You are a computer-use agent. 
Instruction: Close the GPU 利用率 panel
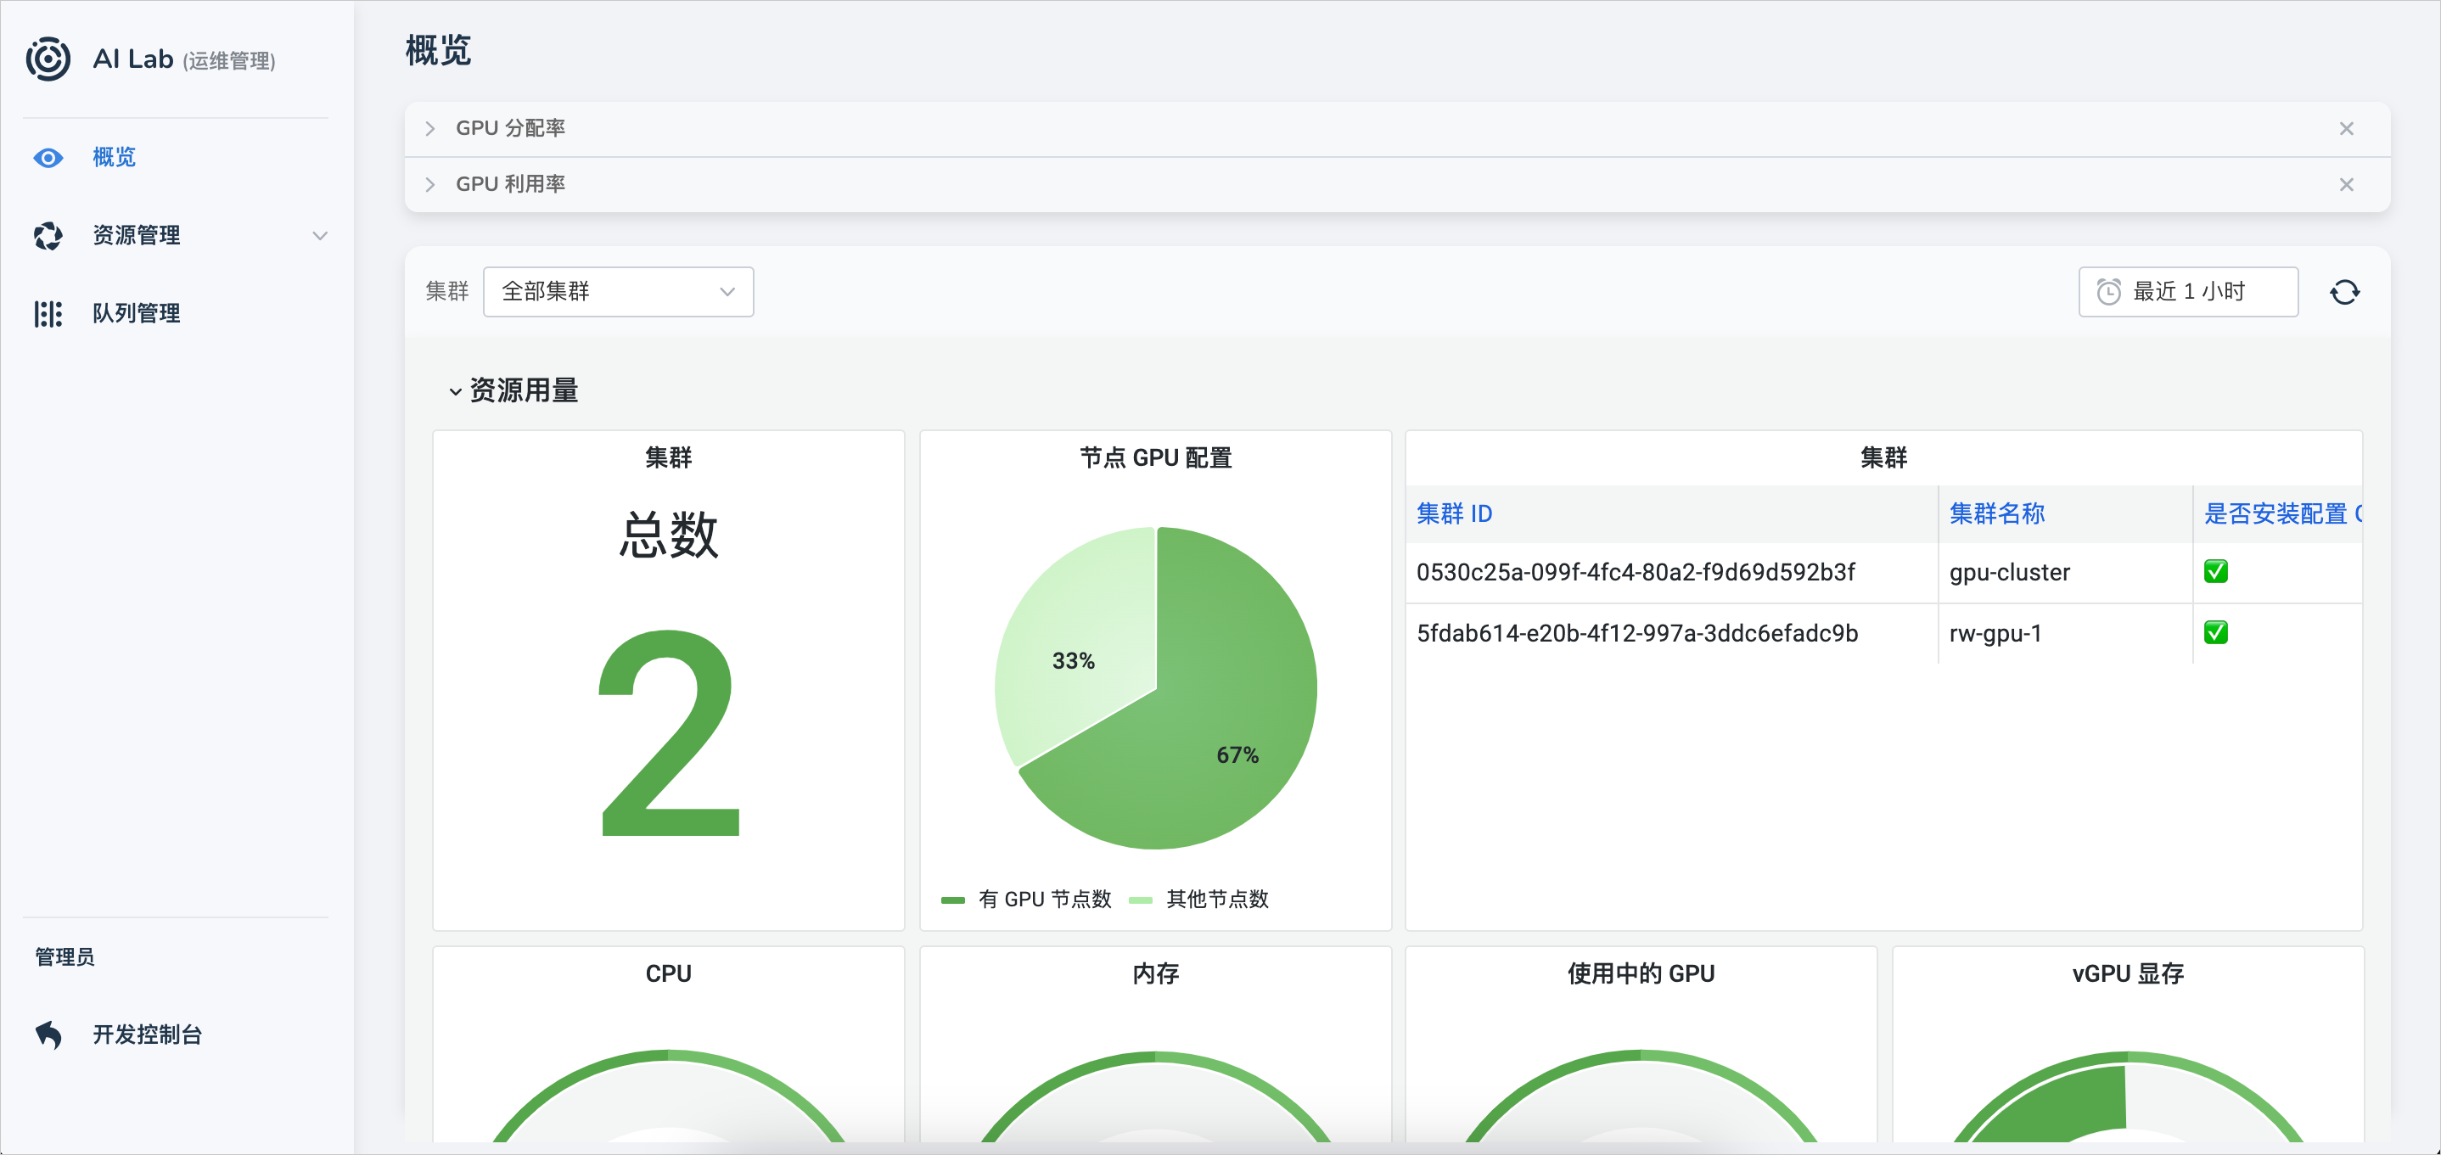pyautogui.click(x=2346, y=185)
